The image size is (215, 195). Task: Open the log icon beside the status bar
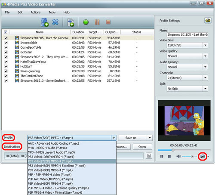(x=149, y=156)
